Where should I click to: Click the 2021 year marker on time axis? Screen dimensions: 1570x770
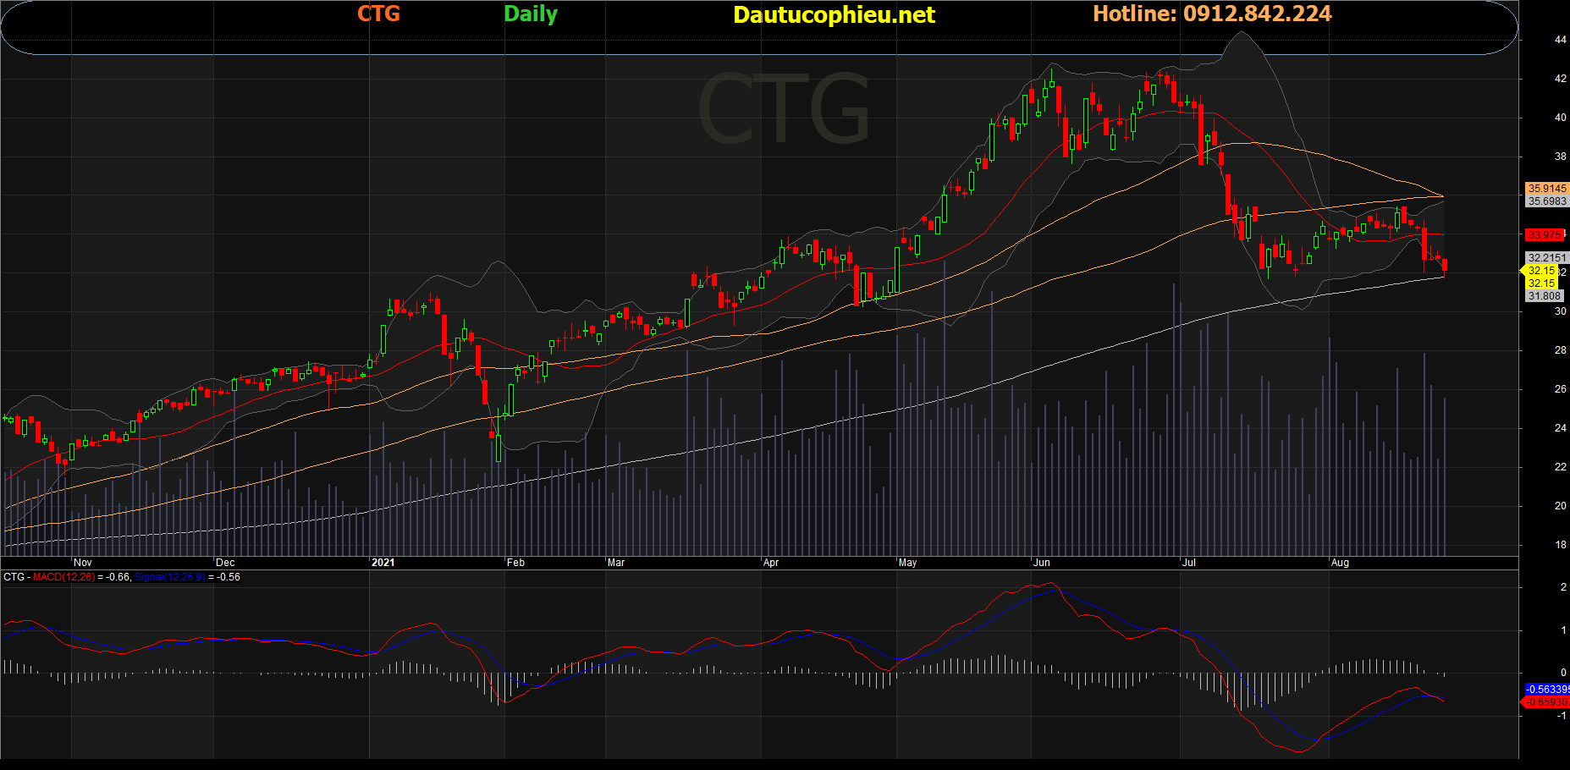coord(383,563)
